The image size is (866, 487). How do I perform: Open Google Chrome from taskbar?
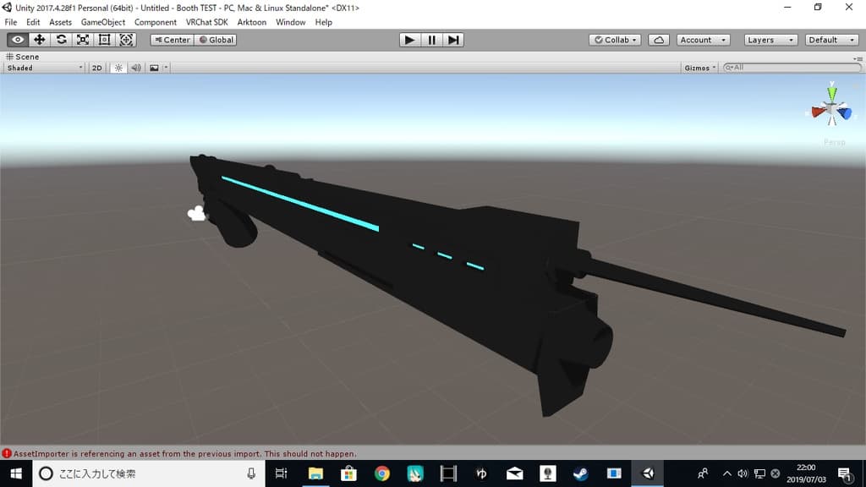click(x=381, y=473)
